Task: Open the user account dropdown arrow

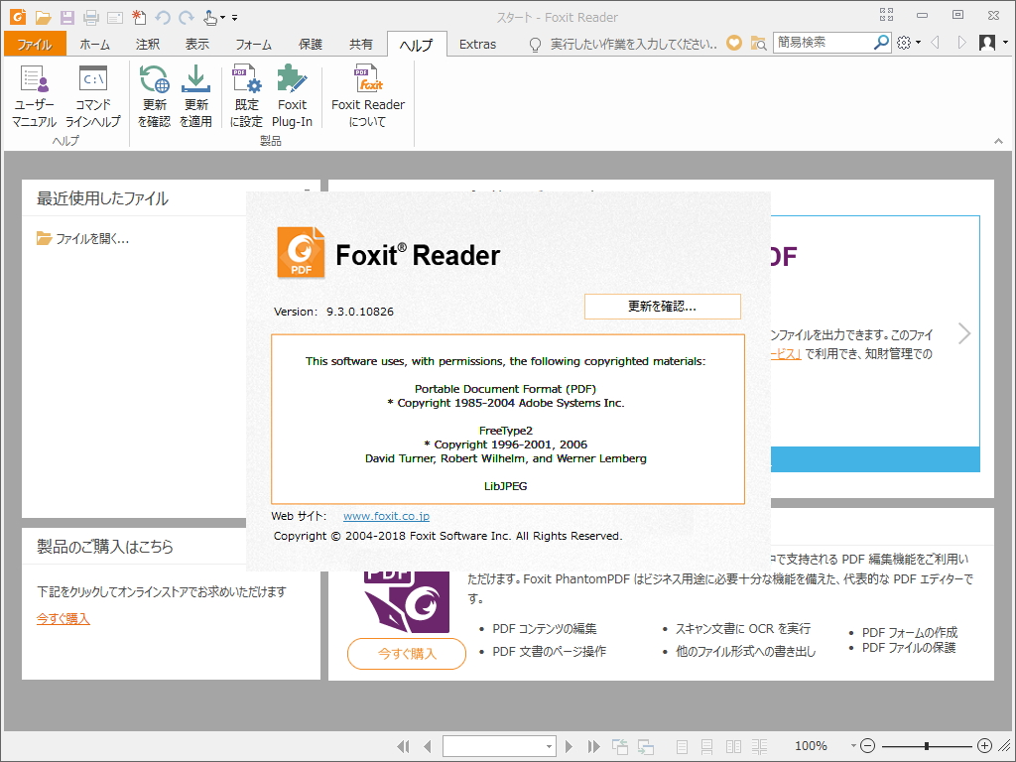Action: pyautogui.click(x=1005, y=44)
